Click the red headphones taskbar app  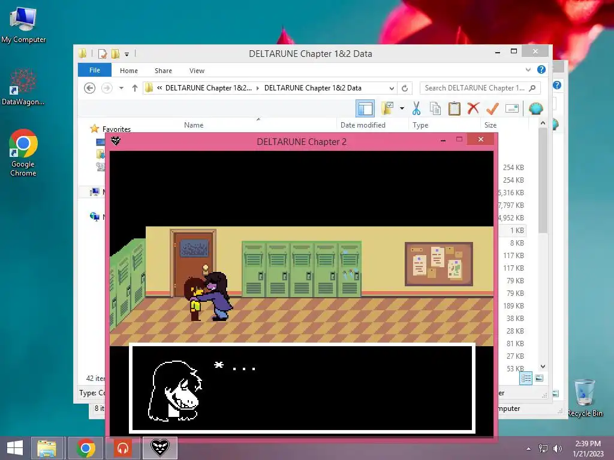click(x=123, y=448)
